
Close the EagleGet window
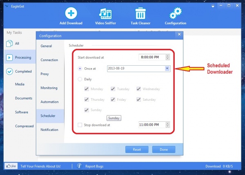point(237,6)
